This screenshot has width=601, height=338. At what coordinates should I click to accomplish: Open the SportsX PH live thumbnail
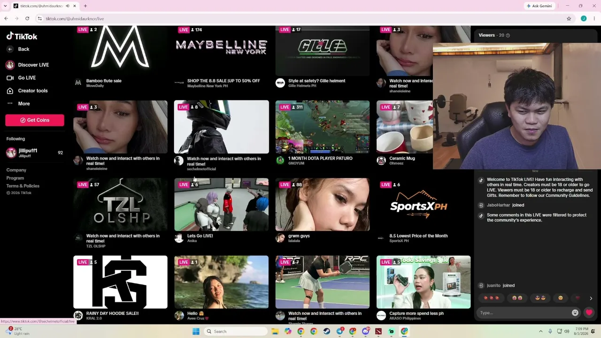(x=424, y=205)
